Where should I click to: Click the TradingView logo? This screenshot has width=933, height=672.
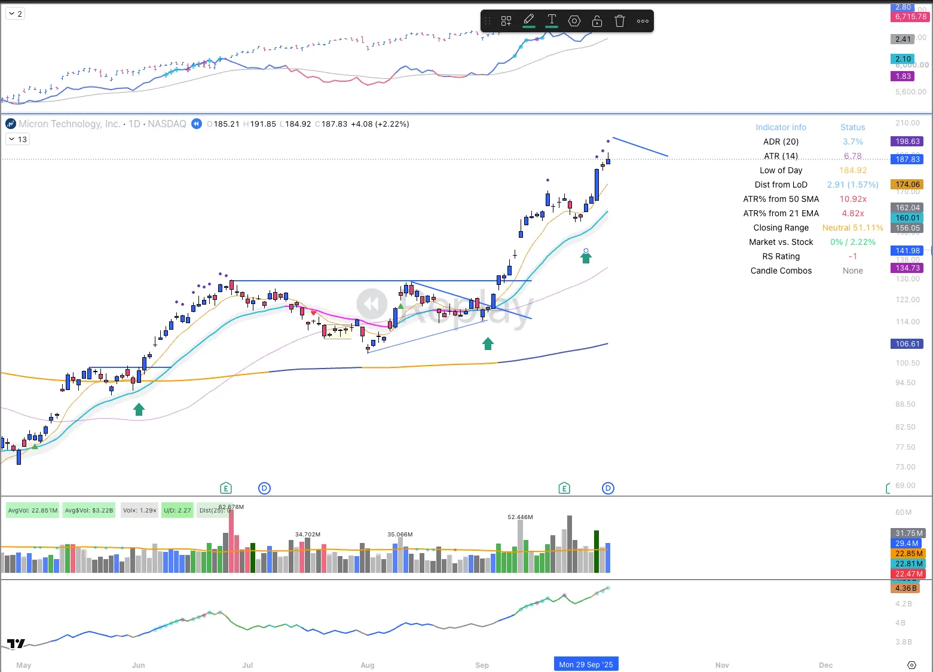(x=16, y=643)
